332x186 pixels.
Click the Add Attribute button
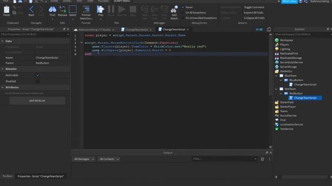[37, 101]
